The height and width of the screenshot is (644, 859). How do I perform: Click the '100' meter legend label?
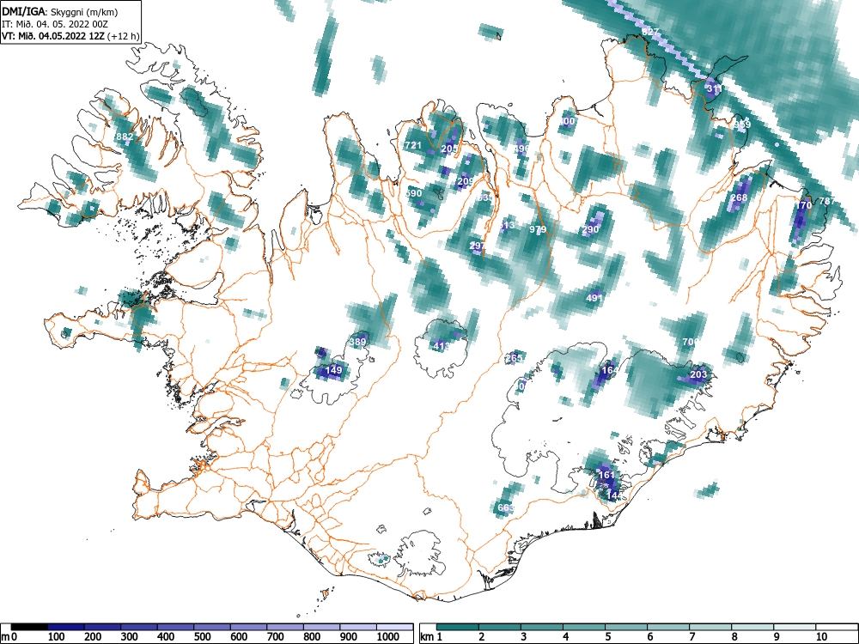pos(57,636)
